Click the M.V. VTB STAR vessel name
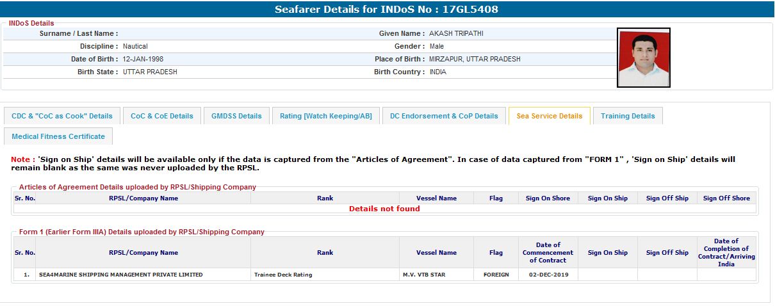This screenshot has height=306, width=775. pos(424,275)
